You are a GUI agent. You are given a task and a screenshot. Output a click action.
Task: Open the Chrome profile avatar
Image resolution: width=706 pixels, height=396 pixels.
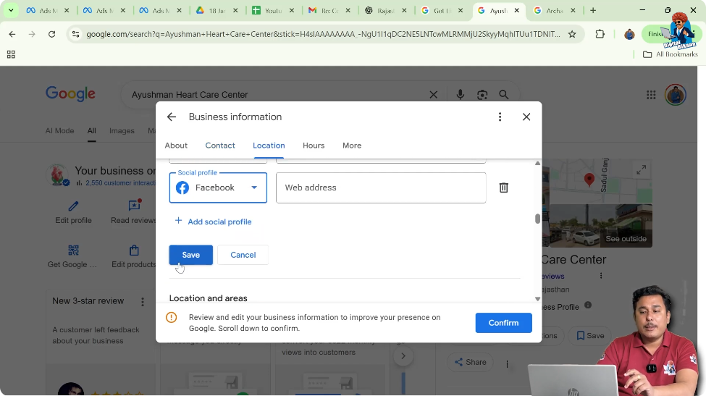(x=629, y=34)
